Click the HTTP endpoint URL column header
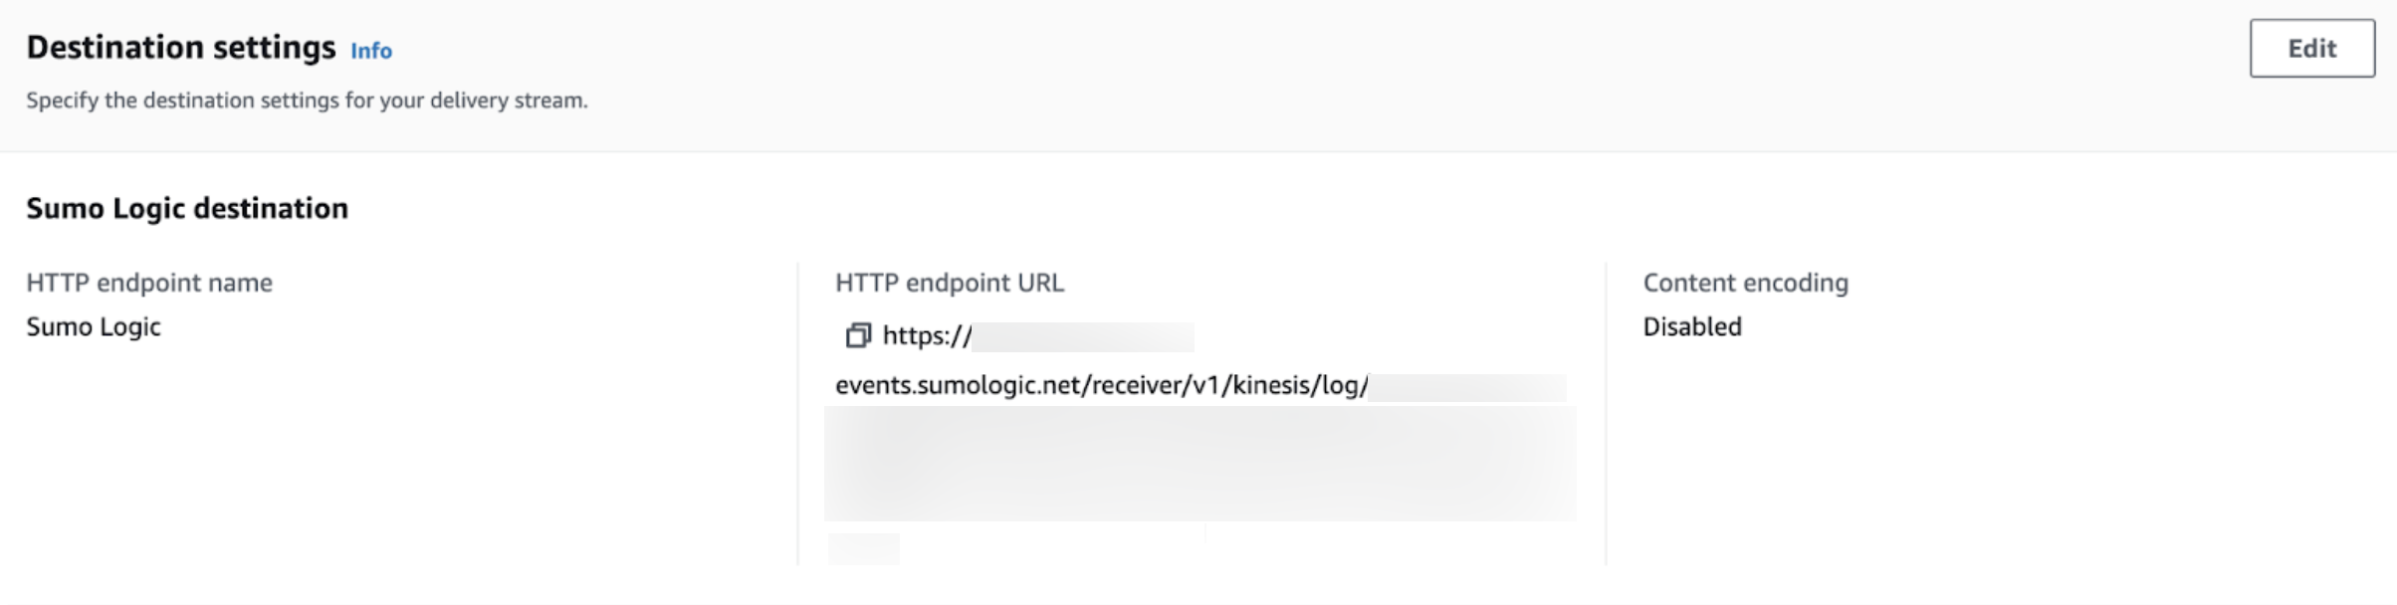The width and height of the screenshot is (2397, 605). pyautogui.click(x=949, y=282)
